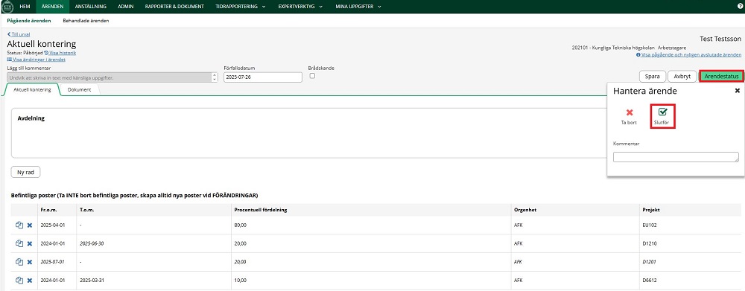Click the Avdelning section heading
This screenshot has width=745, height=291.
pos(31,118)
